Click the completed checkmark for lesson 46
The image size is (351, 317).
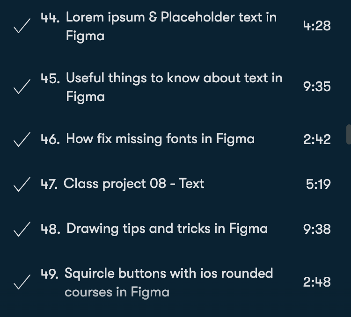click(x=21, y=140)
